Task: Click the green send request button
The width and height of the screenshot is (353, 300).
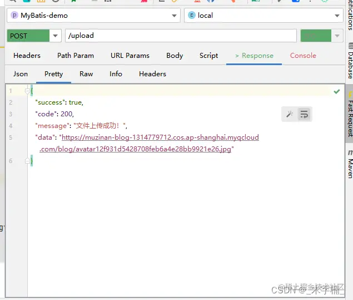Action: tap(316, 36)
